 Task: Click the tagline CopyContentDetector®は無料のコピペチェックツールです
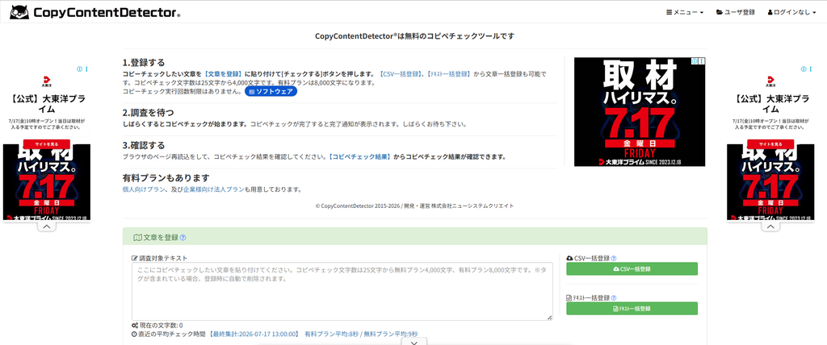[414, 36]
